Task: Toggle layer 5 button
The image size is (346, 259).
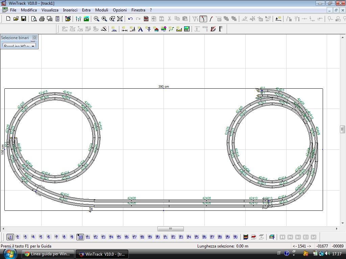Action: coord(41,237)
